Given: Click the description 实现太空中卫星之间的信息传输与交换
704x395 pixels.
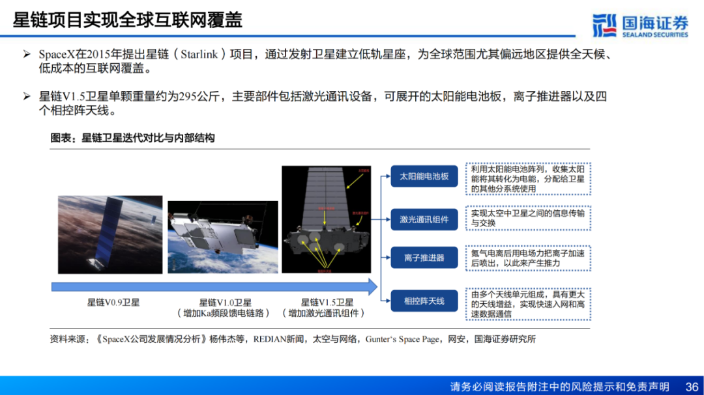Looking at the screenshot, I should pos(528,218).
